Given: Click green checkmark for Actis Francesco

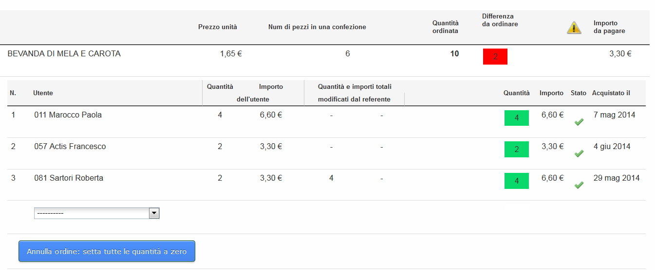Looking at the screenshot, I should click(x=579, y=153).
